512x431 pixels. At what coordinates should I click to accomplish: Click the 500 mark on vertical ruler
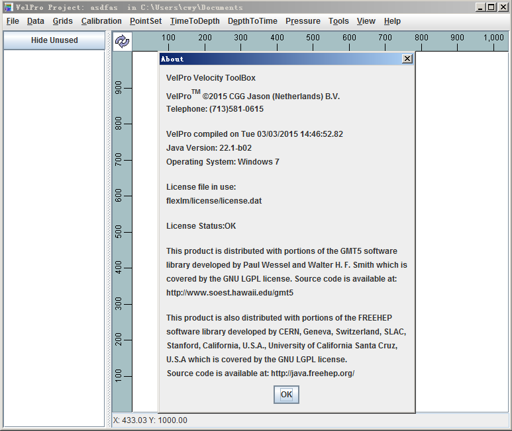pyautogui.click(x=118, y=231)
